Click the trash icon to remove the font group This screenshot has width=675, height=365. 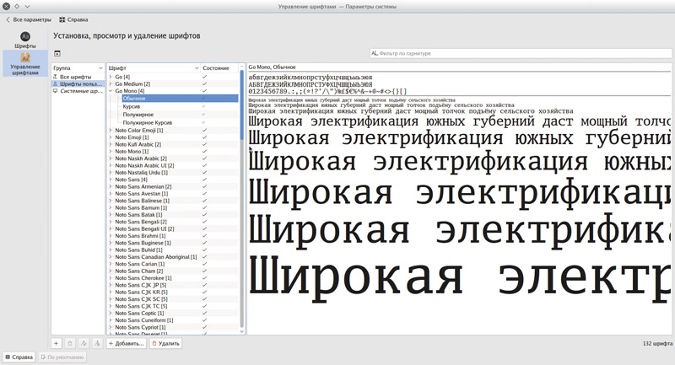(x=70, y=343)
